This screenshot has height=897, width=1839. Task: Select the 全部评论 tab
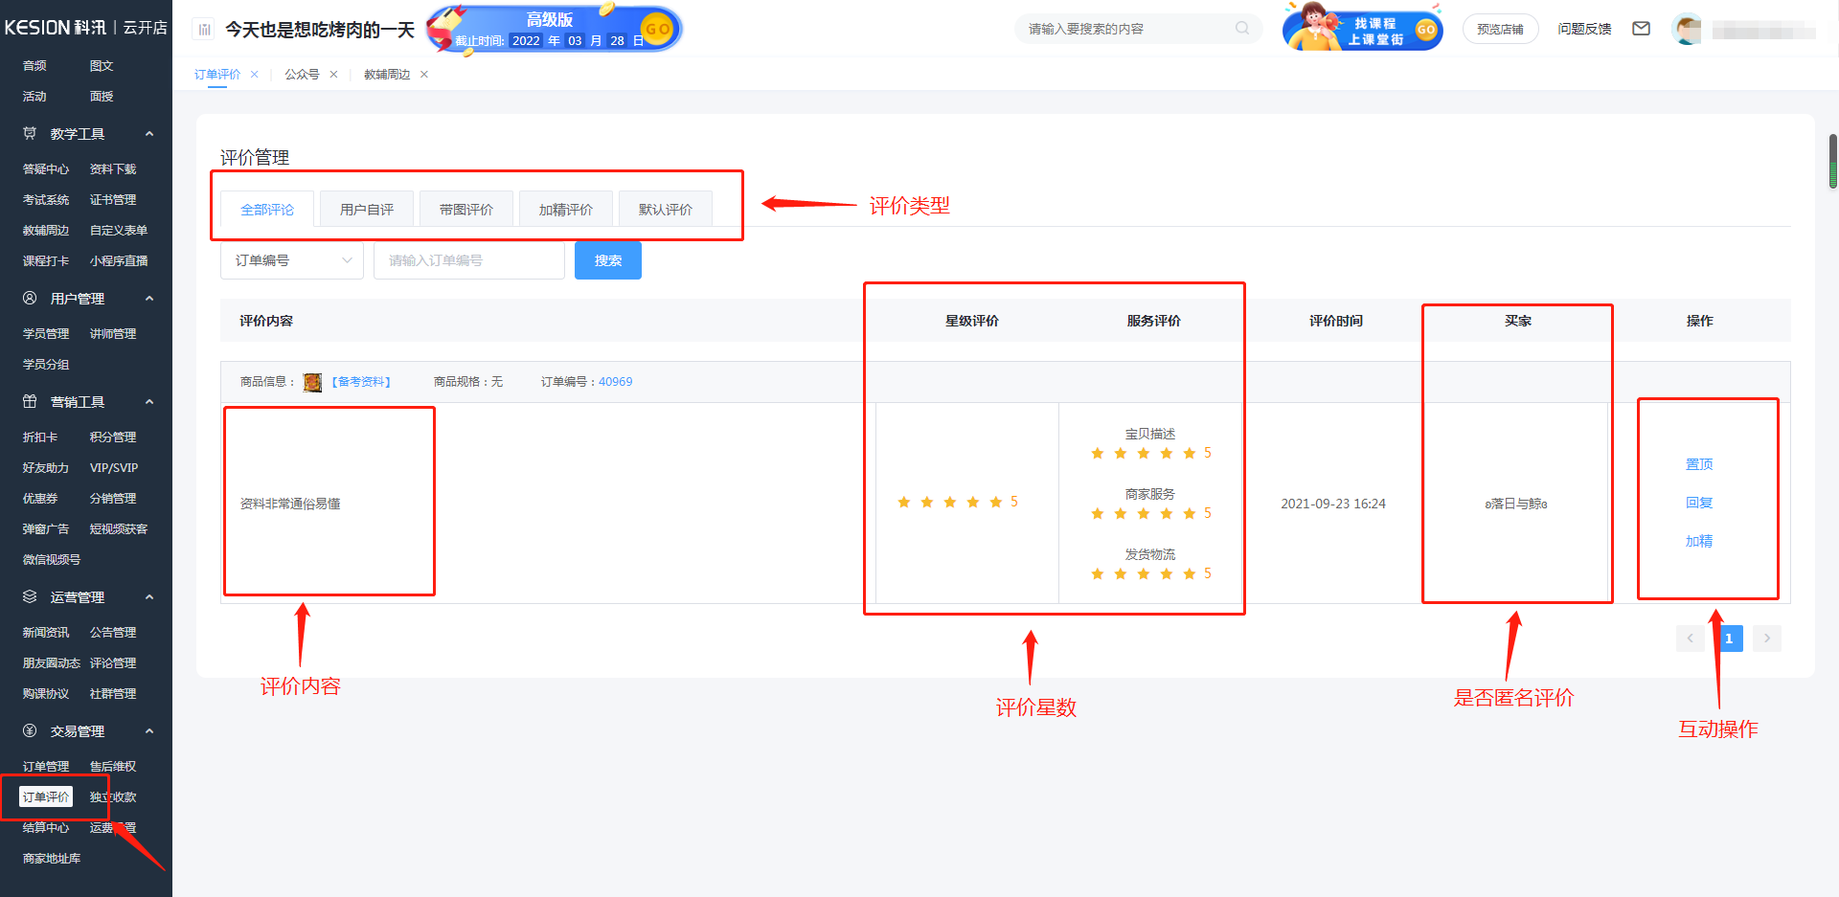pyautogui.click(x=267, y=210)
